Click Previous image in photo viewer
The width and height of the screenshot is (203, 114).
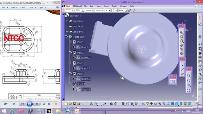click(x=22, y=104)
